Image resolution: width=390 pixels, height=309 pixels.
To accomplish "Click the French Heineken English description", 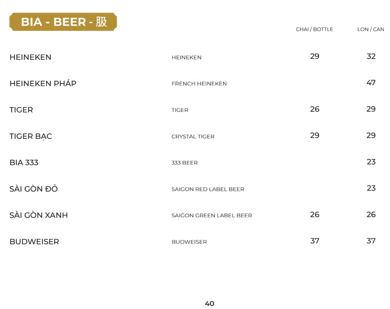I will [x=199, y=84].
